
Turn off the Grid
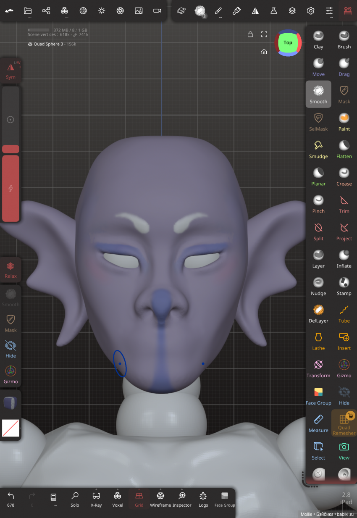pyautogui.click(x=139, y=499)
